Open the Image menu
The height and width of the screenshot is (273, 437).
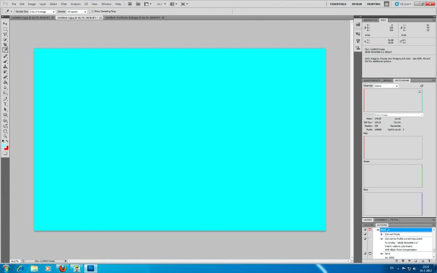click(32, 4)
